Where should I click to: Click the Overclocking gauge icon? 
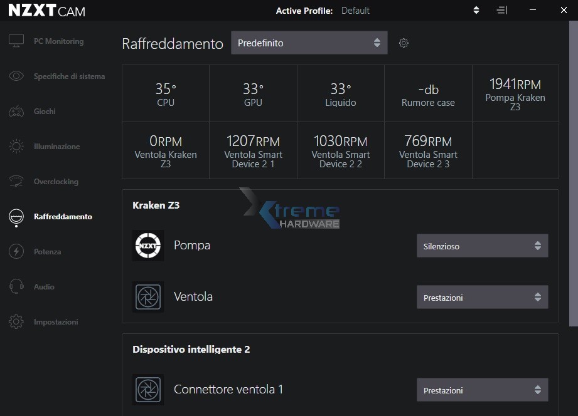[16, 182]
